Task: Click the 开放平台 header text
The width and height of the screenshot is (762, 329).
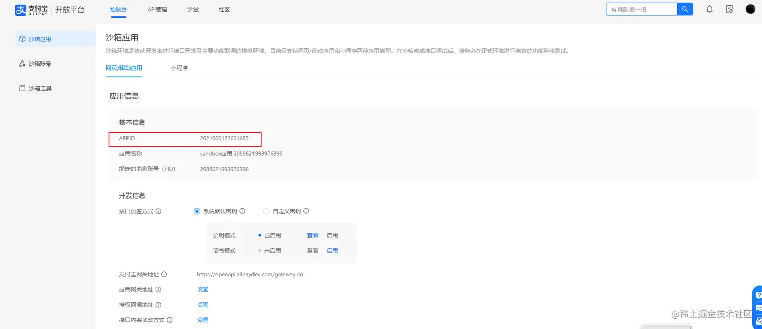Action: pos(70,10)
